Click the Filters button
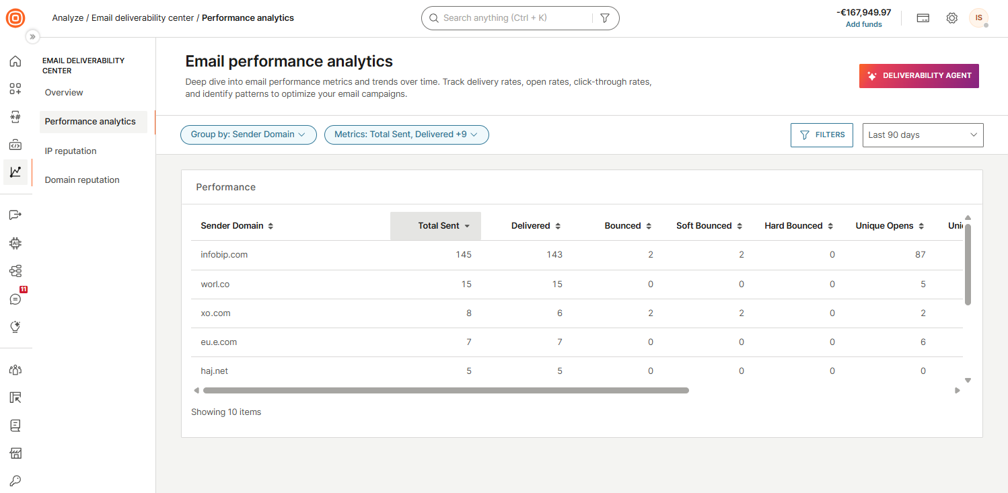 click(x=822, y=135)
